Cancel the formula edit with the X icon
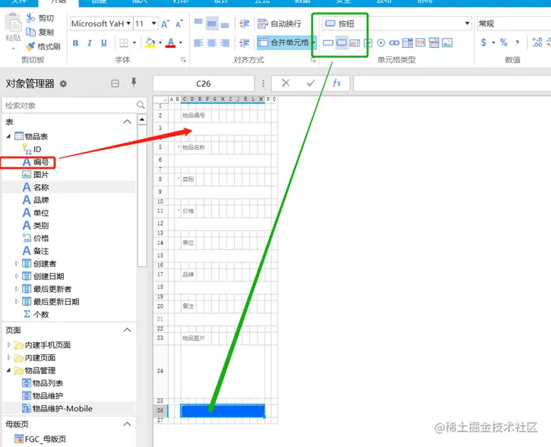 click(x=286, y=83)
